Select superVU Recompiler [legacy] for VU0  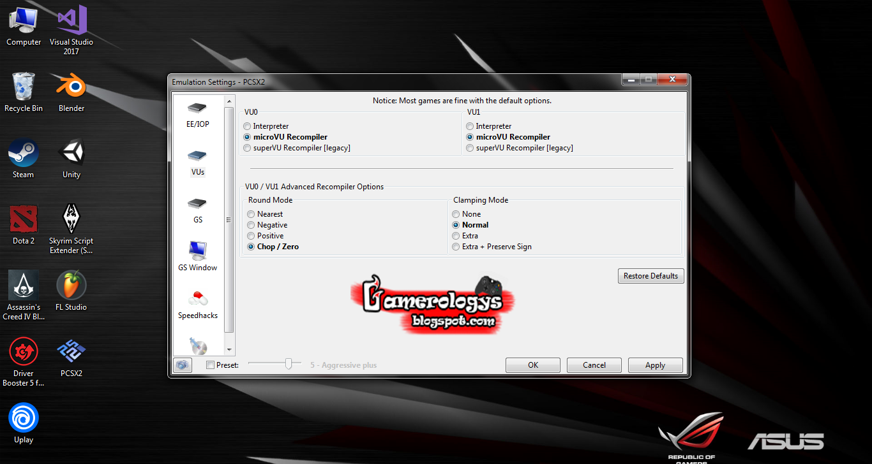click(x=297, y=148)
